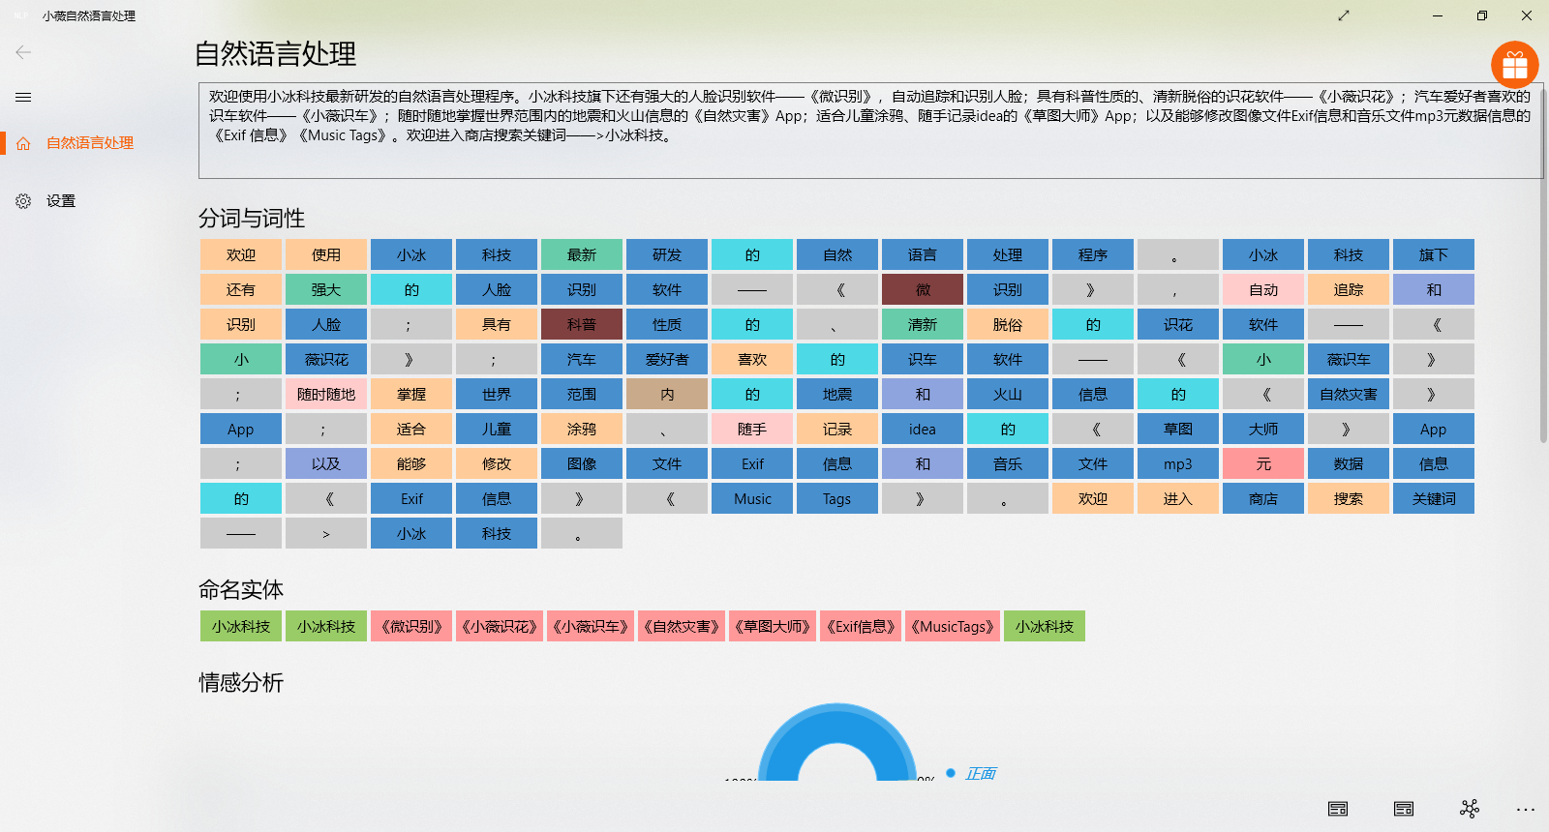Image resolution: width=1549 pixels, height=832 pixels.
Task: Click the 以及 word tile
Action: pos(326,463)
